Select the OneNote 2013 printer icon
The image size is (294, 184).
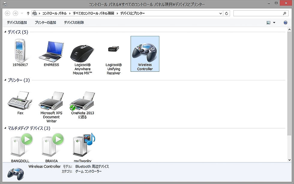[x=82, y=101]
